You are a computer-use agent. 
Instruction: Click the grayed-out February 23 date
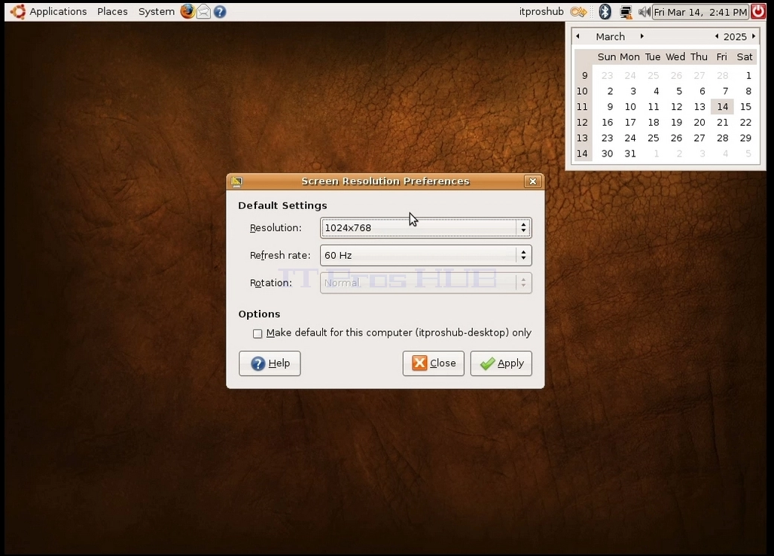point(607,75)
